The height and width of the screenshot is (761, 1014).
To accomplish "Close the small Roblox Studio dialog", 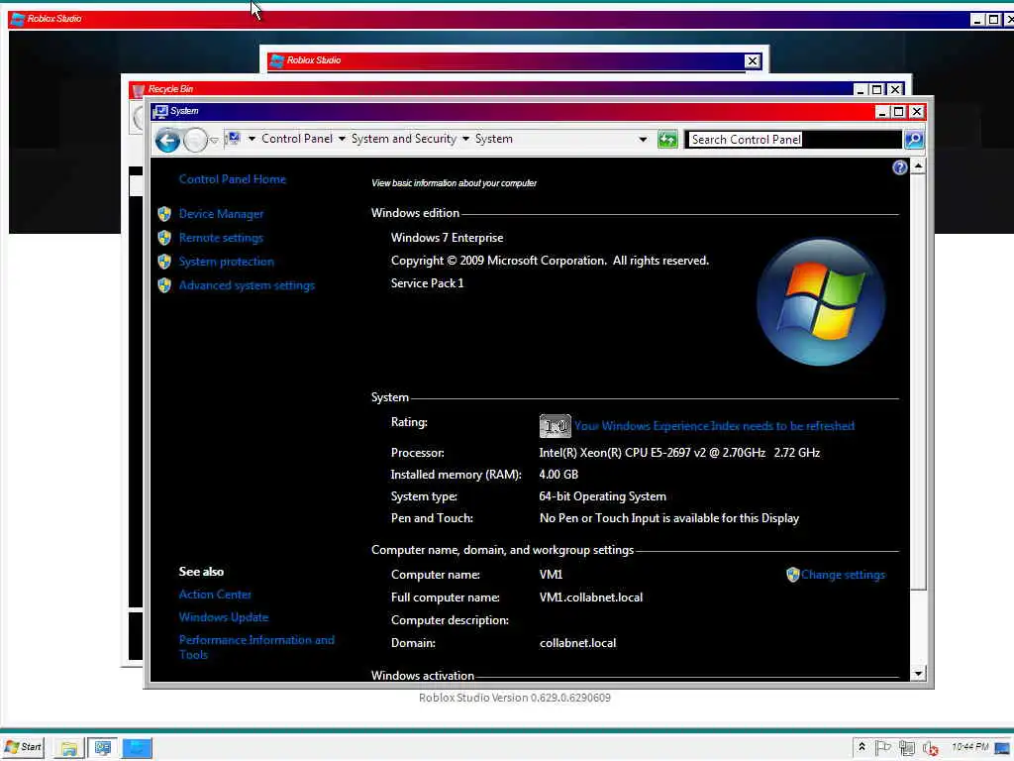I will pyautogui.click(x=752, y=60).
